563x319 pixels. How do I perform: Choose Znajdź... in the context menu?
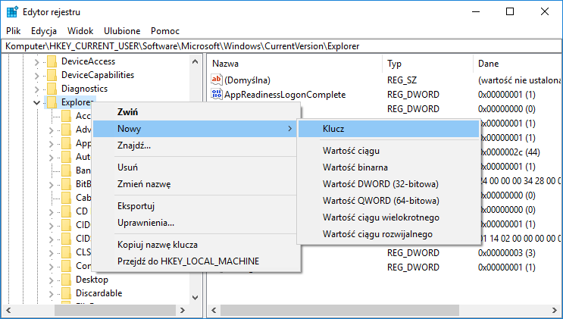pyautogui.click(x=196, y=145)
